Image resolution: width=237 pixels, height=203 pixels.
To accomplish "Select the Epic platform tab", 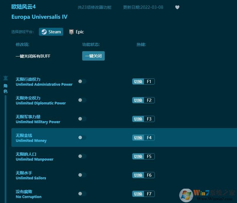I will (76, 32).
